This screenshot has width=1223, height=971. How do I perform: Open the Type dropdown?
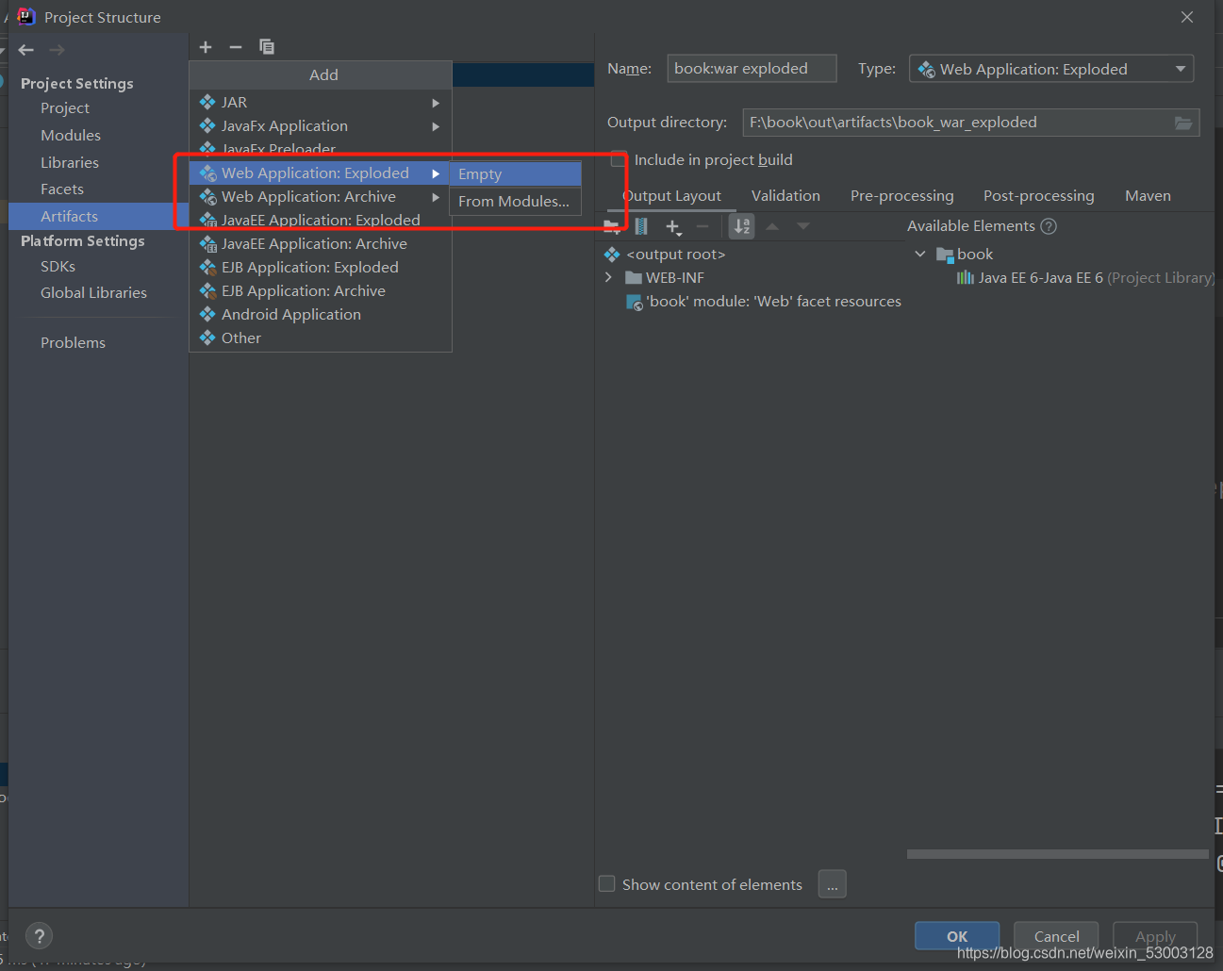coord(1180,68)
